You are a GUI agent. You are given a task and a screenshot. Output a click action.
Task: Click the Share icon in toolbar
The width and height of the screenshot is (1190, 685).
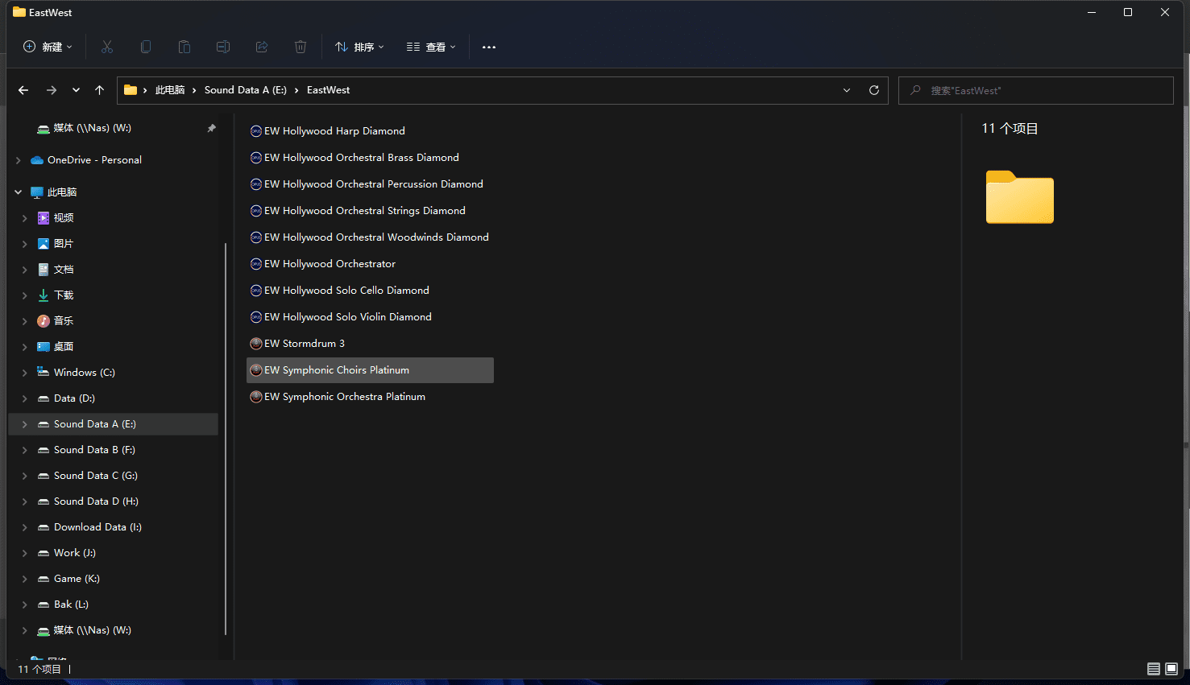[x=262, y=47]
